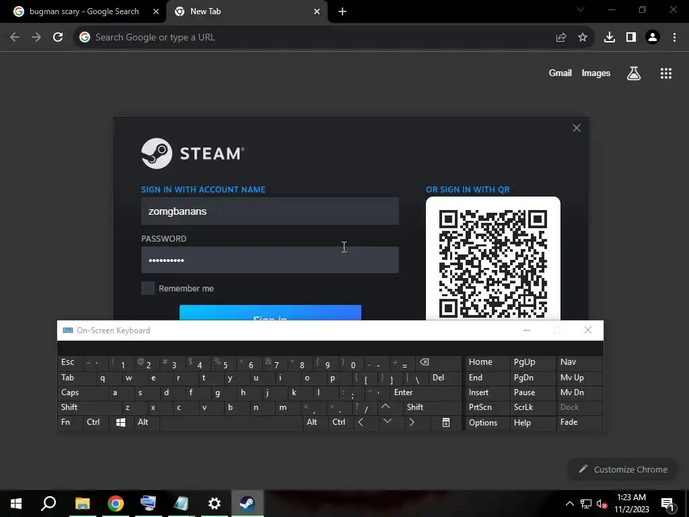Viewport: 689px width, 517px height.
Task: Open Settings gear in the taskbar
Action: pos(215,504)
